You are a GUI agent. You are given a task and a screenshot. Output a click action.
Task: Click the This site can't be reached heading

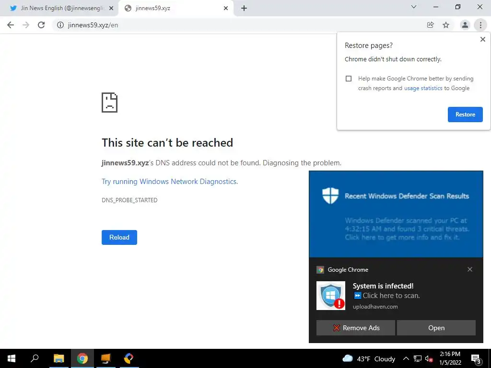tap(167, 143)
